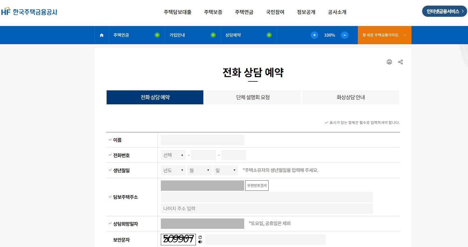This screenshot has height=247, width=468.
Task: Open the share icon near the title
Action: (x=400, y=62)
